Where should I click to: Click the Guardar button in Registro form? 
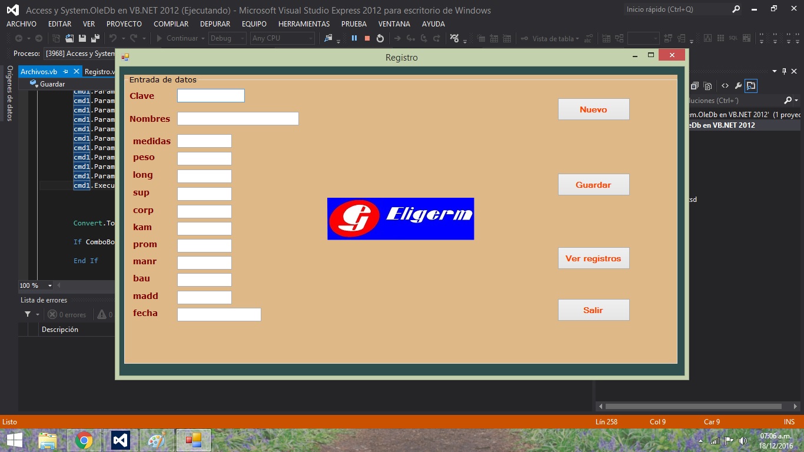[x=593, y=185]
